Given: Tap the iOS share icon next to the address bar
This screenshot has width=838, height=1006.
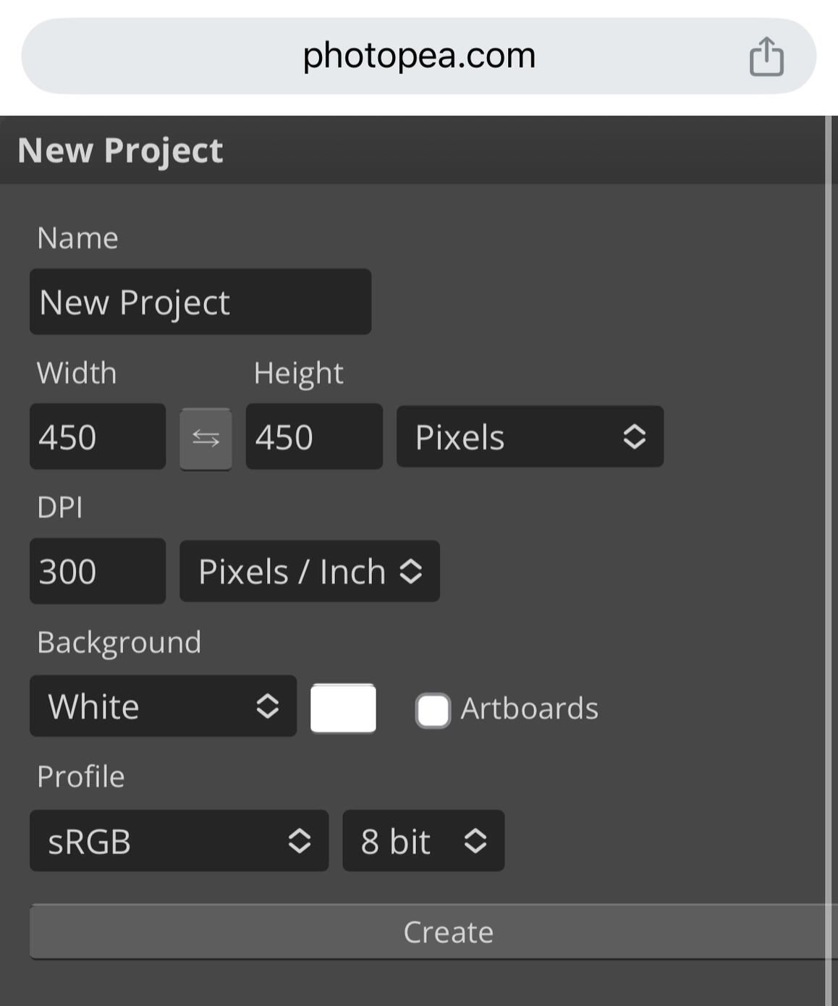Looking at the screenshot, I should coord(767,56).
